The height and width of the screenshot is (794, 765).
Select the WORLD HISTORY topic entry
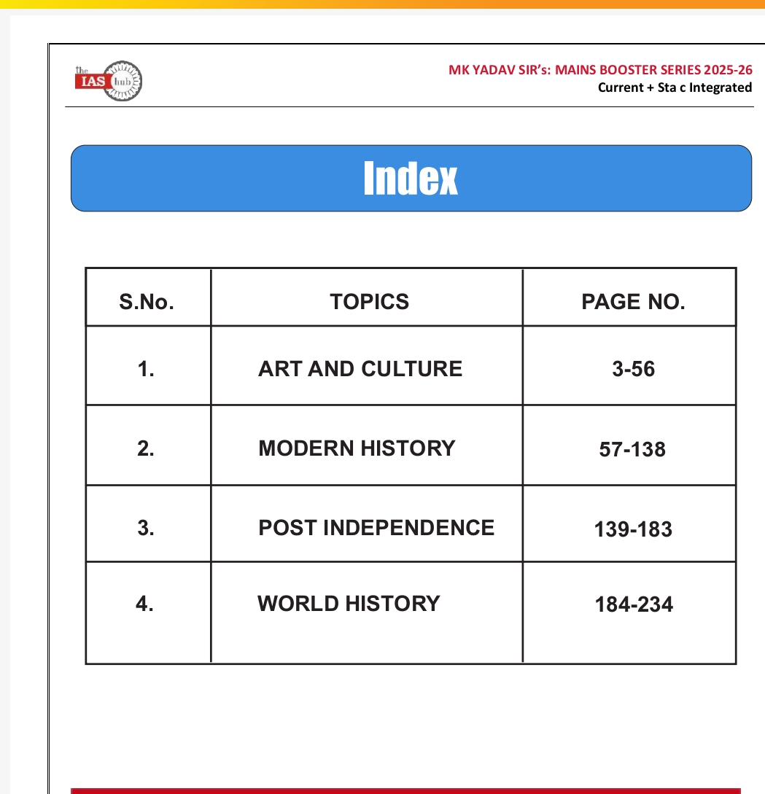click(349, 604)
